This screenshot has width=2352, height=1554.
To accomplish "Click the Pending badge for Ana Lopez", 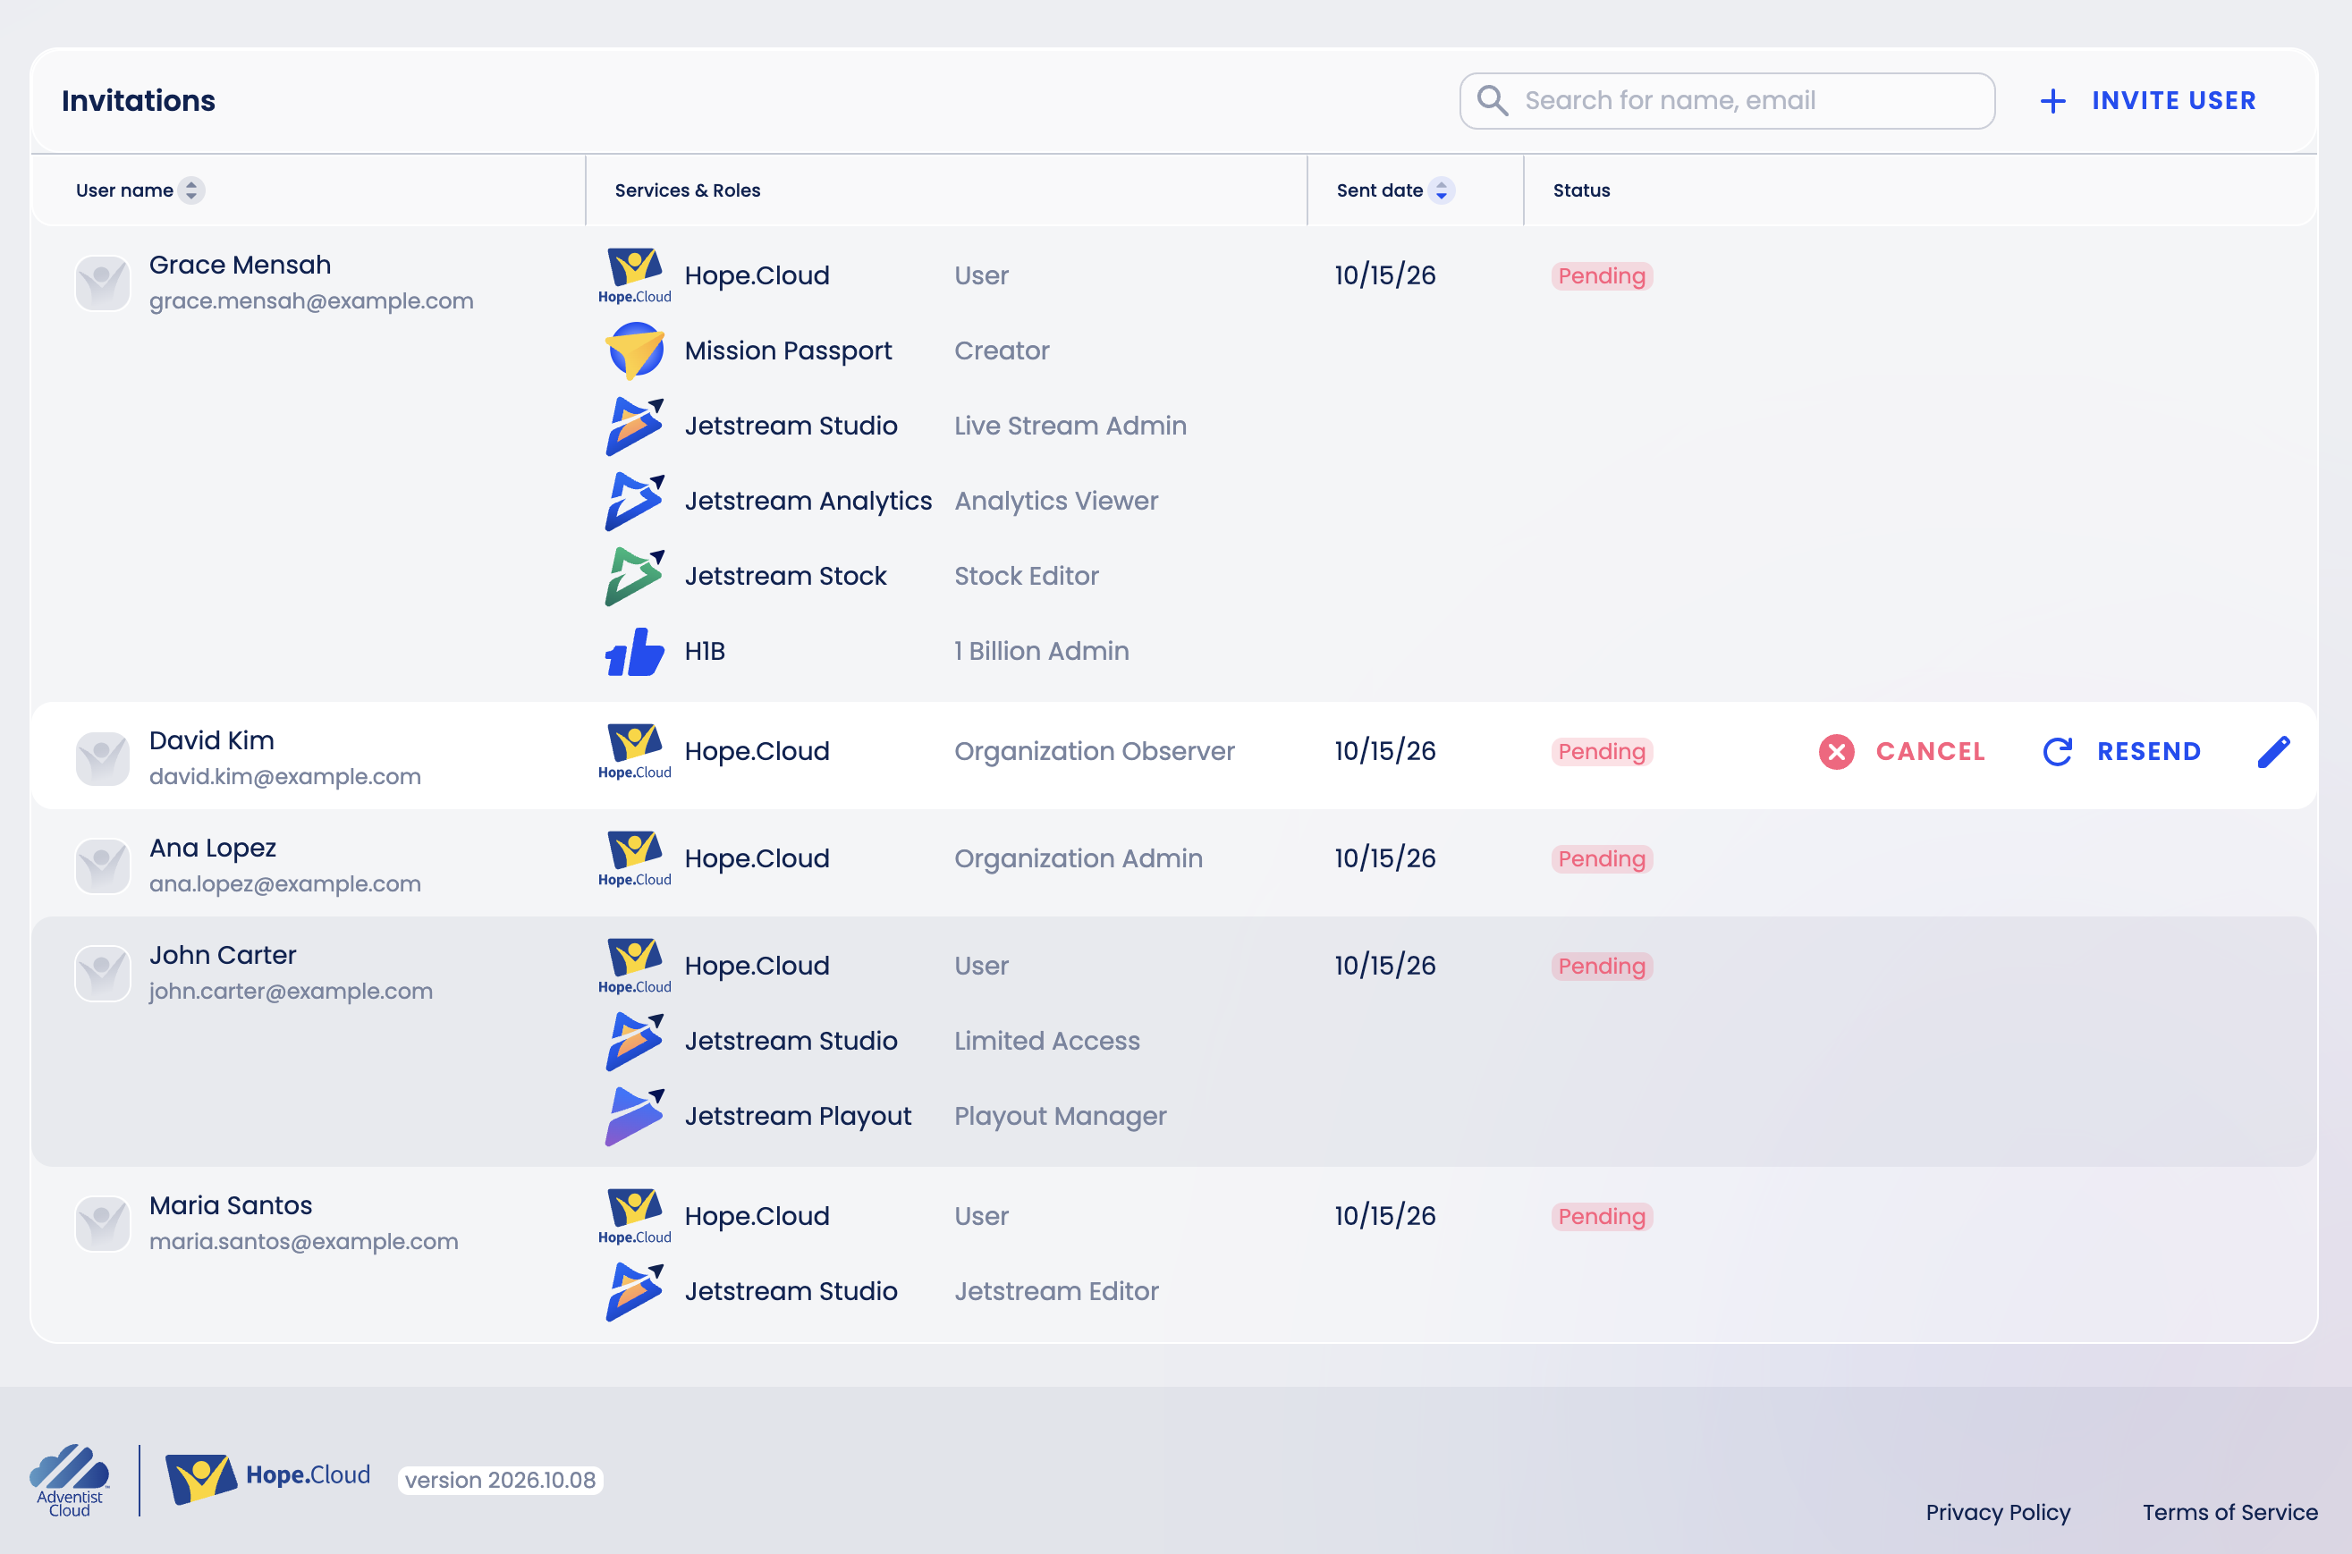I will (x=1602, y=859).
